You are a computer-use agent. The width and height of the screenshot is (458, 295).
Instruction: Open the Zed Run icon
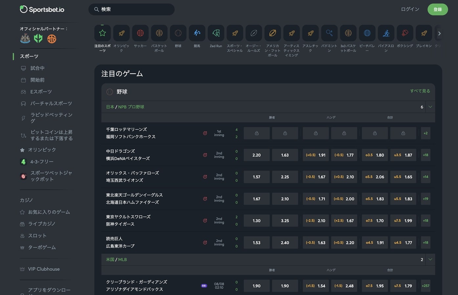coord(216,33)
